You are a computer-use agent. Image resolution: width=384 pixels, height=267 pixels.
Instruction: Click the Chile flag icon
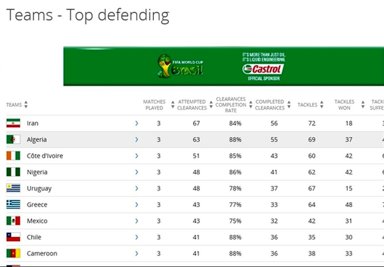[x=13, y=237]
